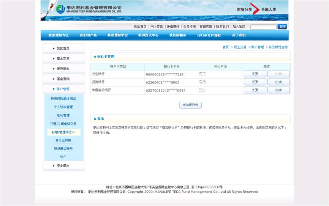Click the 操作 column header
This screenshot has width=329, height=206.
tap(266, 66)
